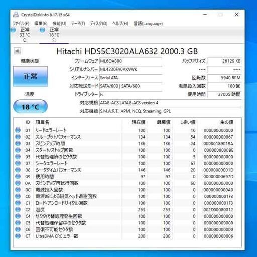The width and height of the screenshot is (257, 257).
Task: Open the ファイル(F) menu
Action: (21, 23)
